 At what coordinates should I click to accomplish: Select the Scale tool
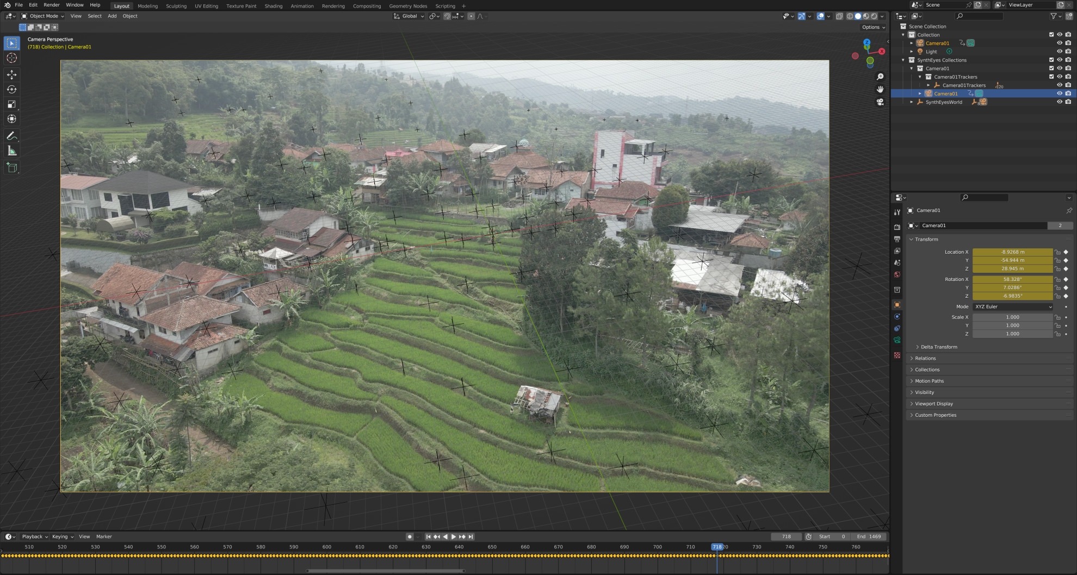click(x=11, y=104)
